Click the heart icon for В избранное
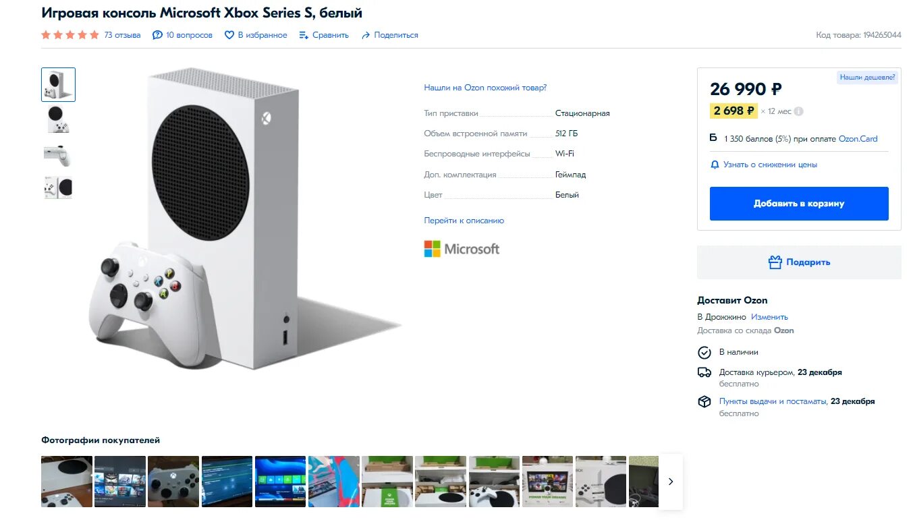Viewport: 913px width, 520px height. click(x=229, y=35)
